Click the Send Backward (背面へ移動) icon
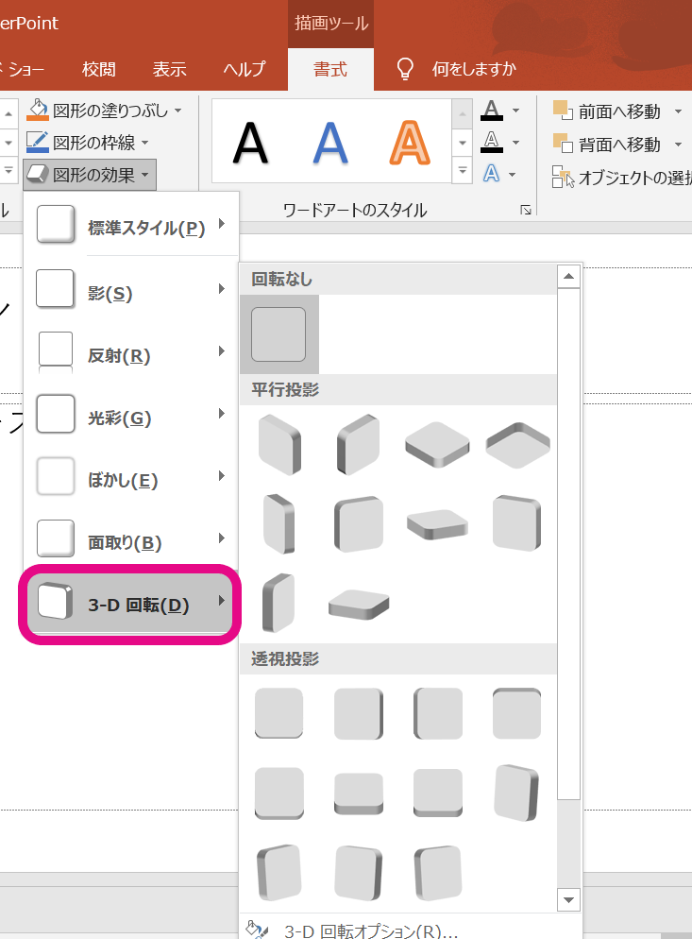 [x=563, y=144]
